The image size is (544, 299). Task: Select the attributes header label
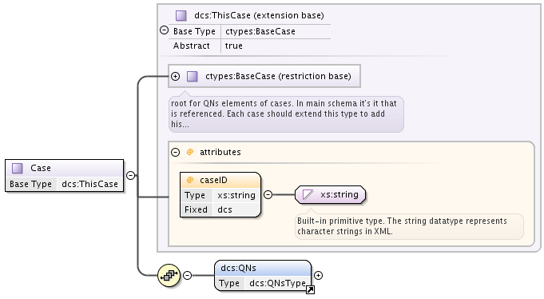pos(220,152)
